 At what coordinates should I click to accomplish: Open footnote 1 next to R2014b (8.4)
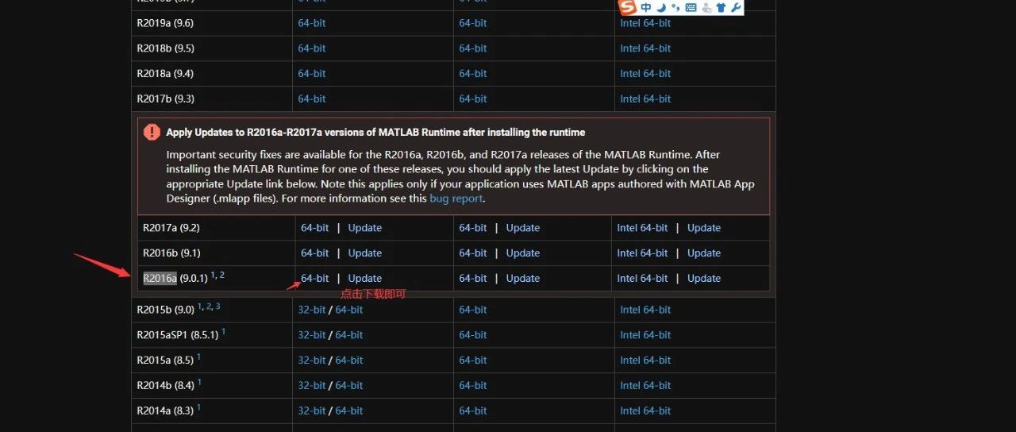[x=199, y=383]
